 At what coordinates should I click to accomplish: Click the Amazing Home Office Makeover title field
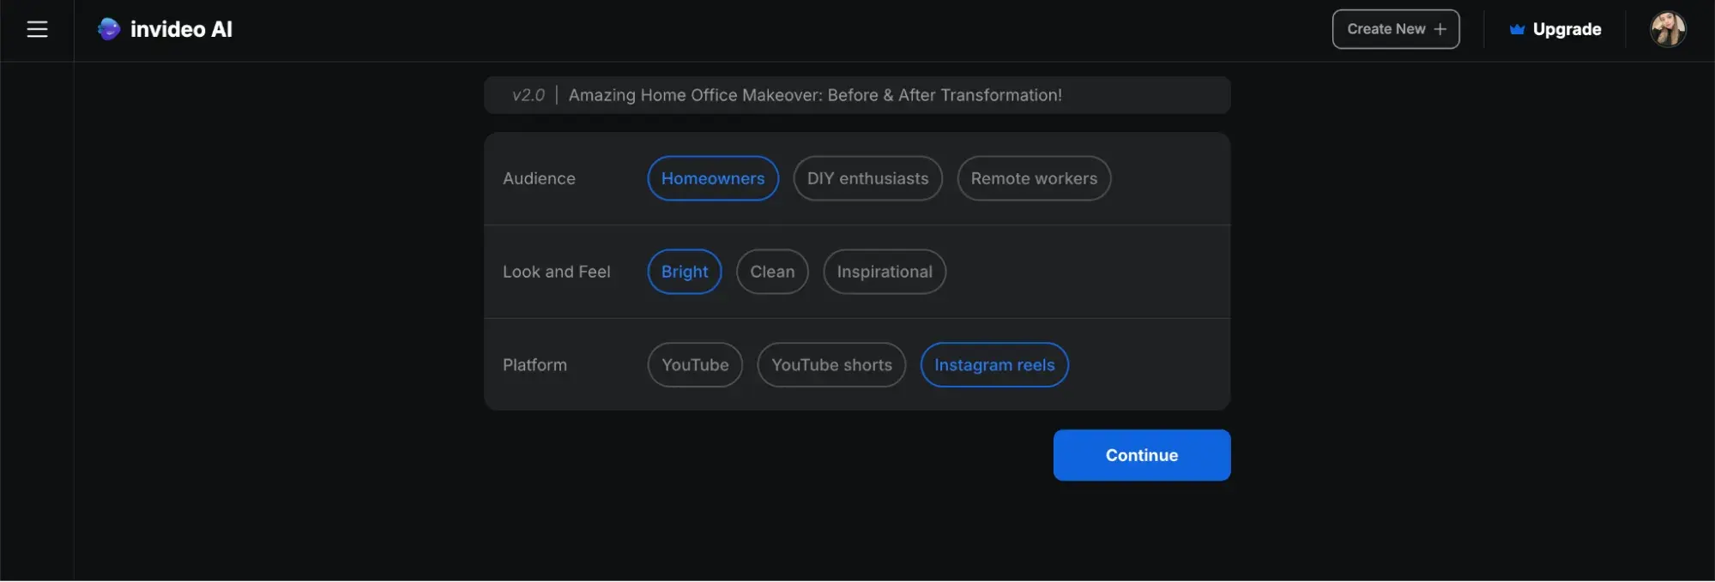click(x=815, y=95)
